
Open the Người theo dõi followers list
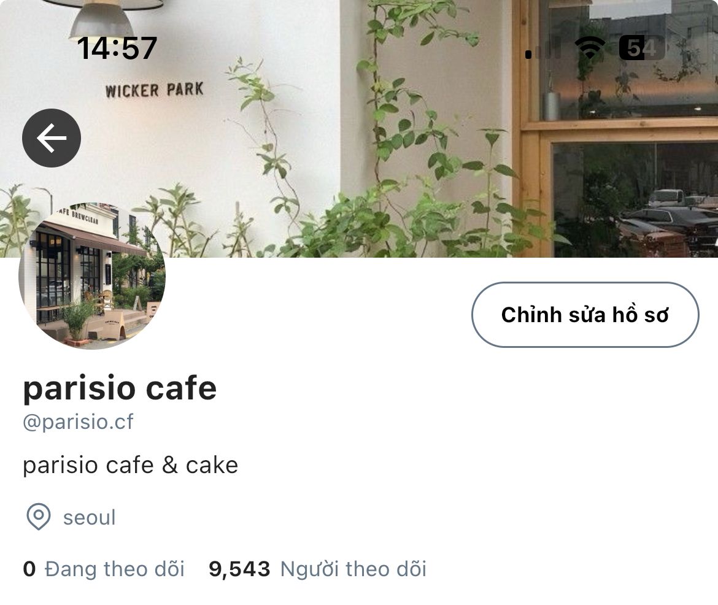[353, 569]
